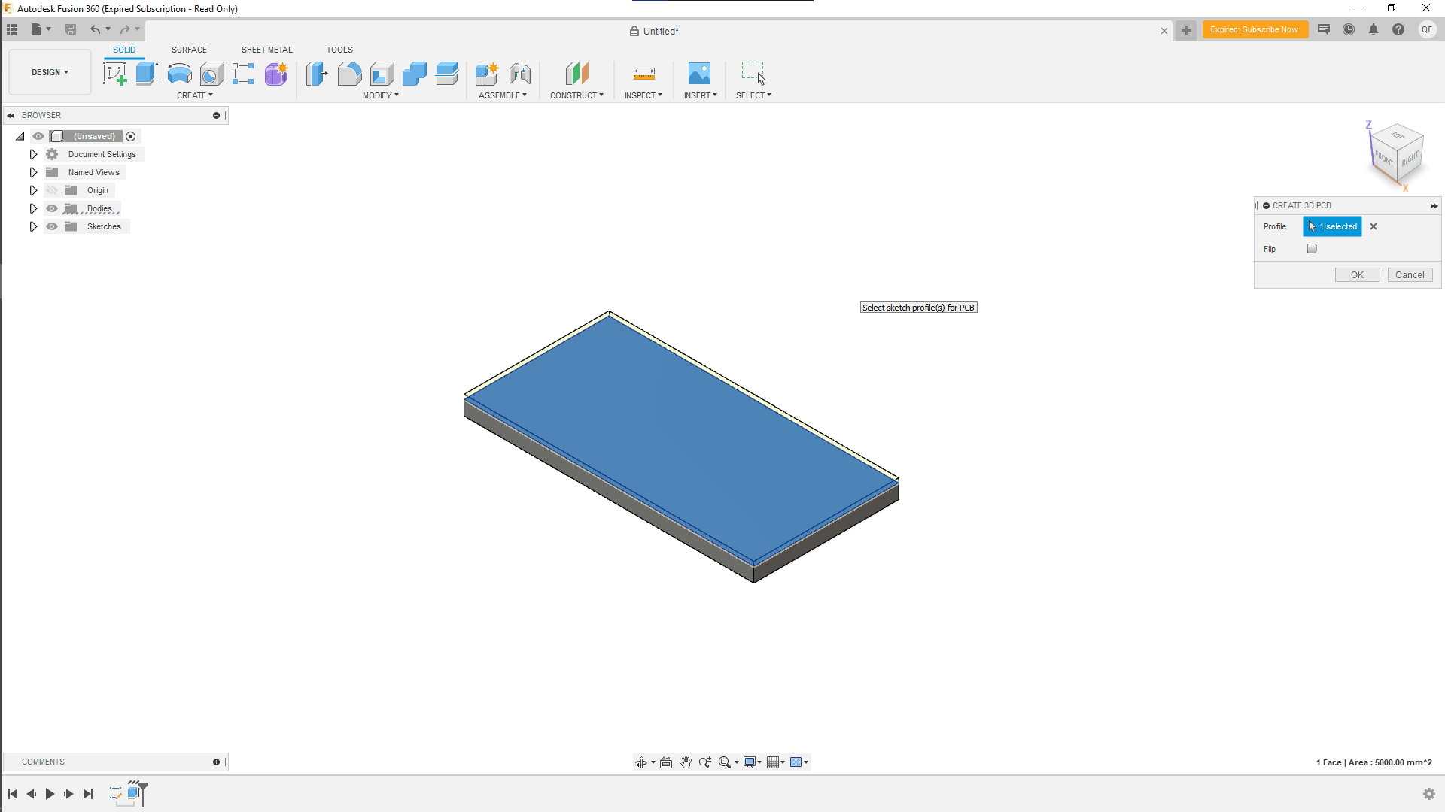The width and height of the screenshot is (1445, 812).
Task: Hide the Bodies folder with its eye toggle
Action: click(x=52, y=208)
